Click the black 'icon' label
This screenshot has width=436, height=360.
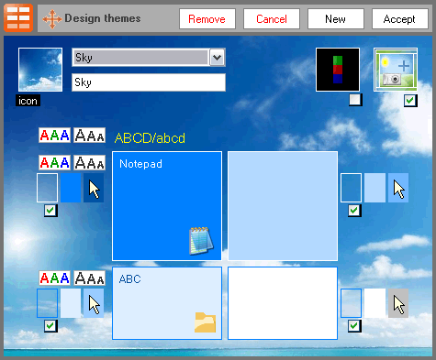pos(28,101)
